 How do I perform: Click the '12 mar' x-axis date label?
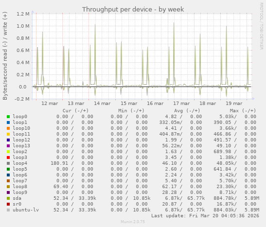50,104
